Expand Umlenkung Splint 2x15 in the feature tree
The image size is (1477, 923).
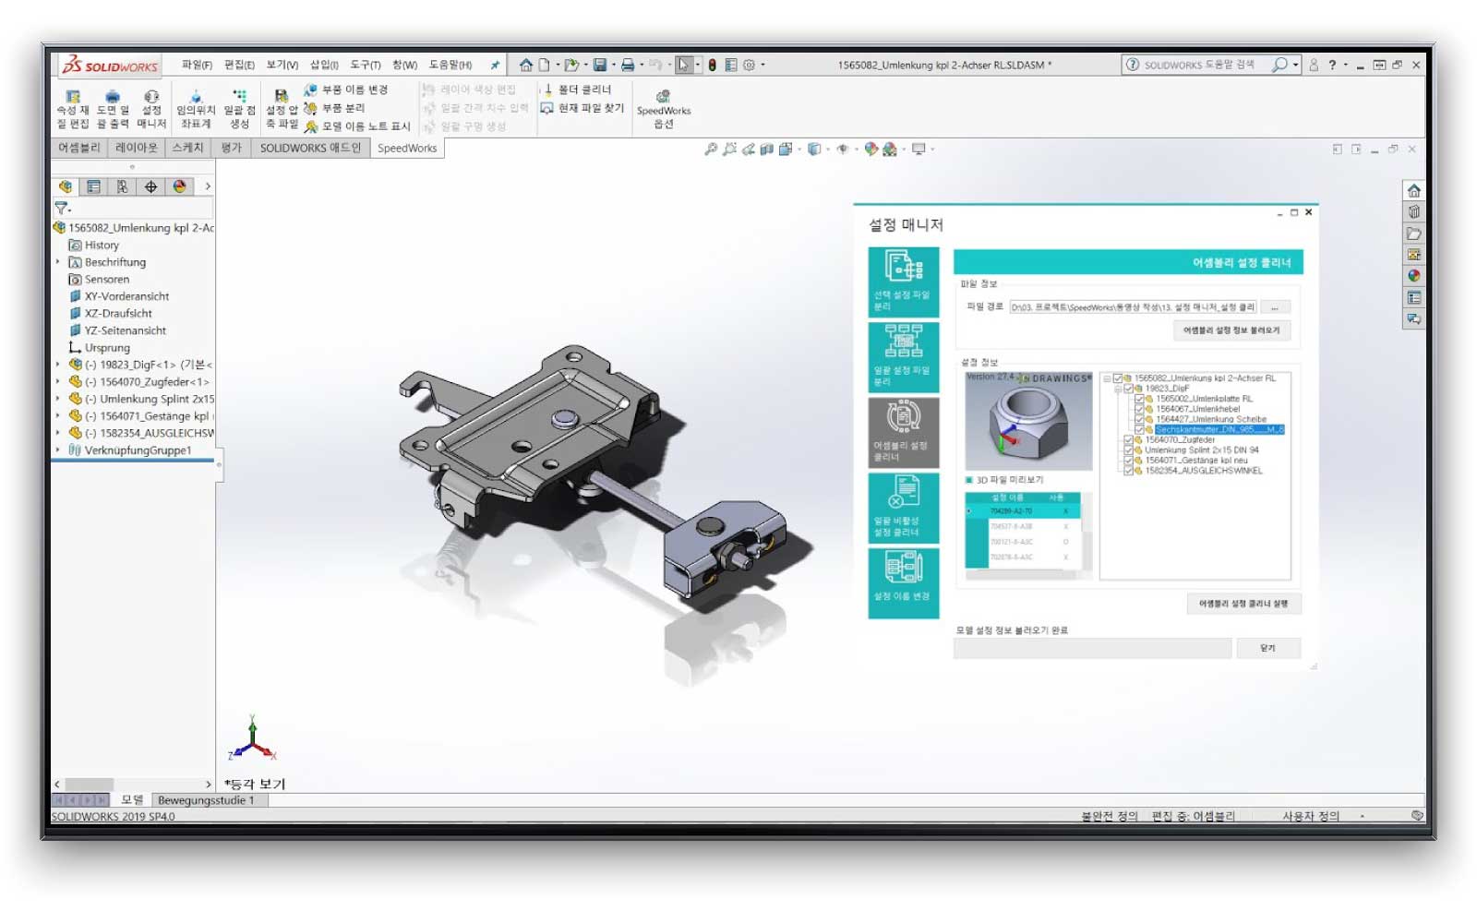click(58, 399)
